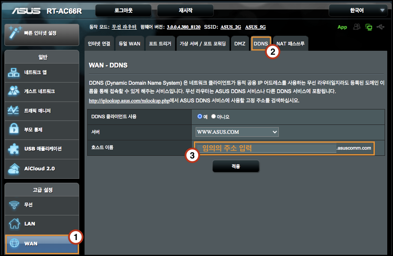This screenshot has height=256, width=393.
Task: Click the ASUS_2G SSID link
Action: pos(231,27)
